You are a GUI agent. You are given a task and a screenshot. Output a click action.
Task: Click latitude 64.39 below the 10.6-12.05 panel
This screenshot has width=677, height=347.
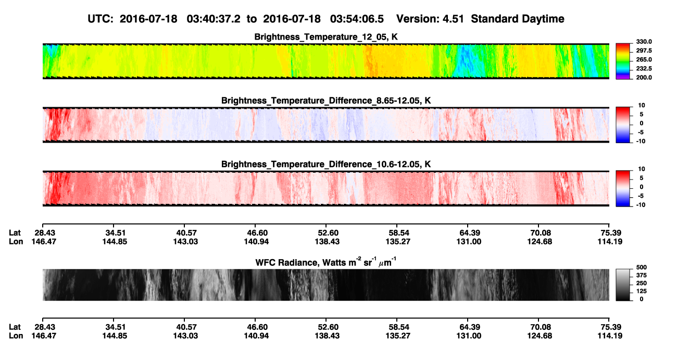(470, 233)
